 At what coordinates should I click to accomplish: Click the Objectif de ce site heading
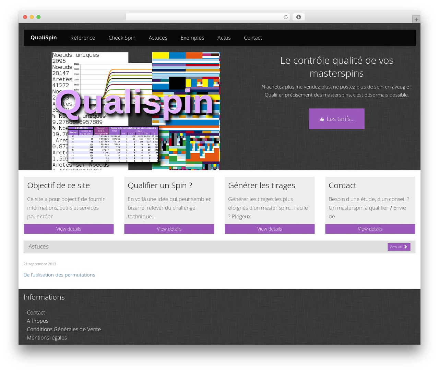click(x=59, y=186)
